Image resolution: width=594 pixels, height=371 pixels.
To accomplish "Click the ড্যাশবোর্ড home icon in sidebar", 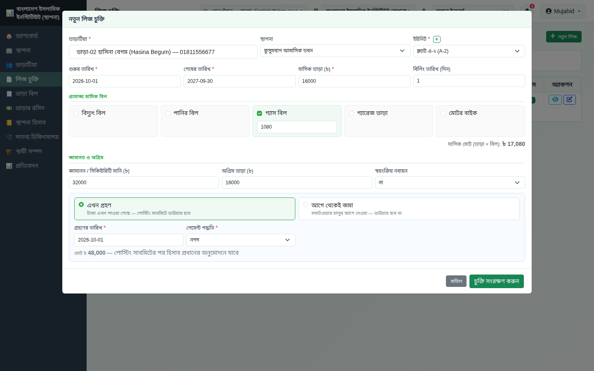I will pyautogui.click(x=9, y=36).
